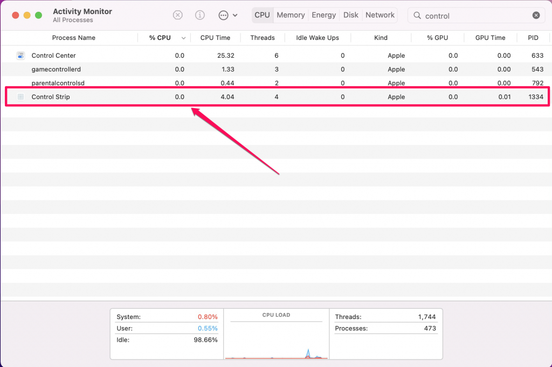Image resolution: width=552 pixels, height=367 pixels.
Task: Clear the search field with X icon
Action: coord(536,15)
